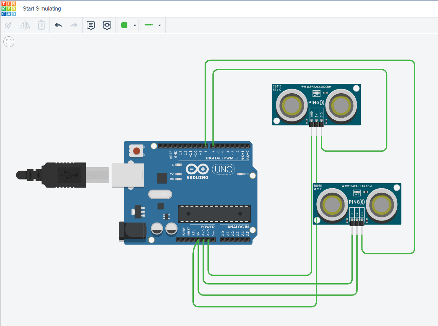
Task: Click the Start Simulating text
Action: (42, 9)
